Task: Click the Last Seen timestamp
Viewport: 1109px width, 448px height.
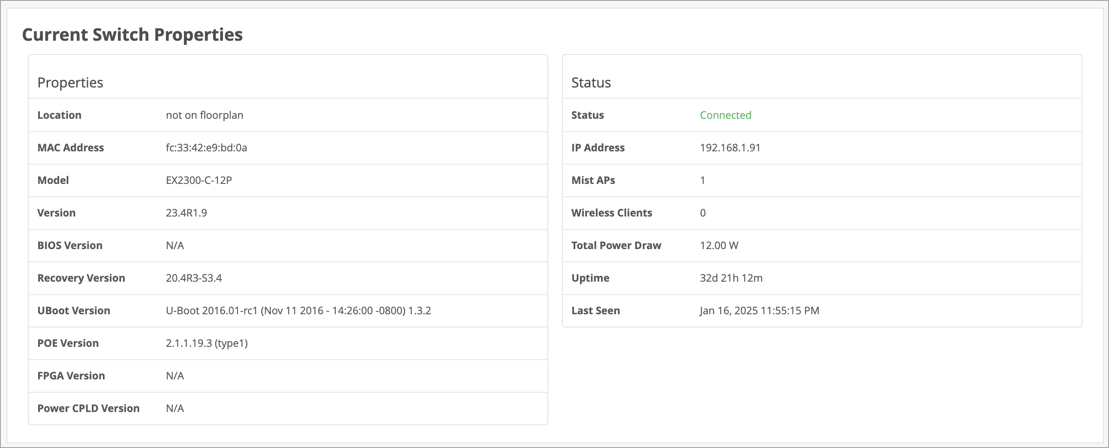Action: click(x=759, y=311)
